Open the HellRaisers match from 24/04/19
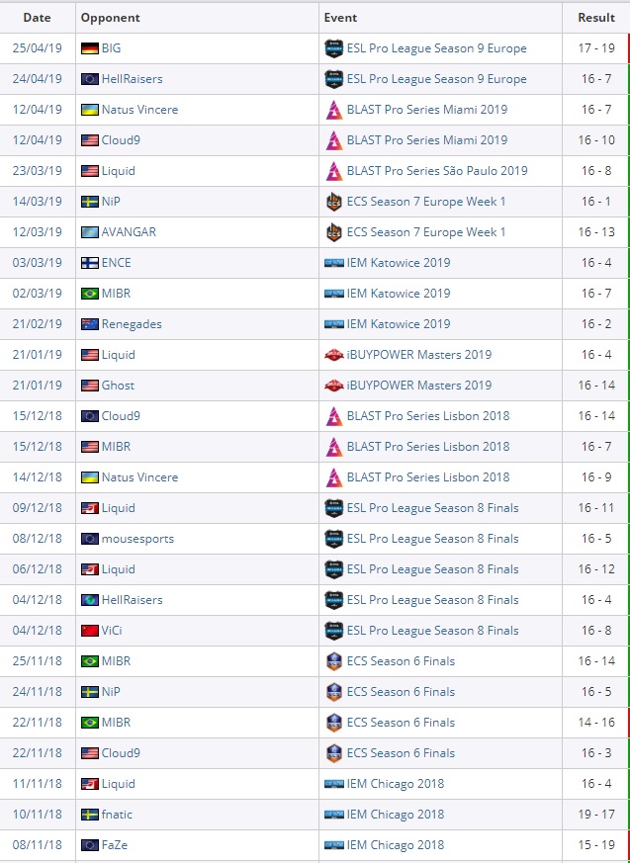The height and width of the screenshot is (863, 630). pos(132,79)
